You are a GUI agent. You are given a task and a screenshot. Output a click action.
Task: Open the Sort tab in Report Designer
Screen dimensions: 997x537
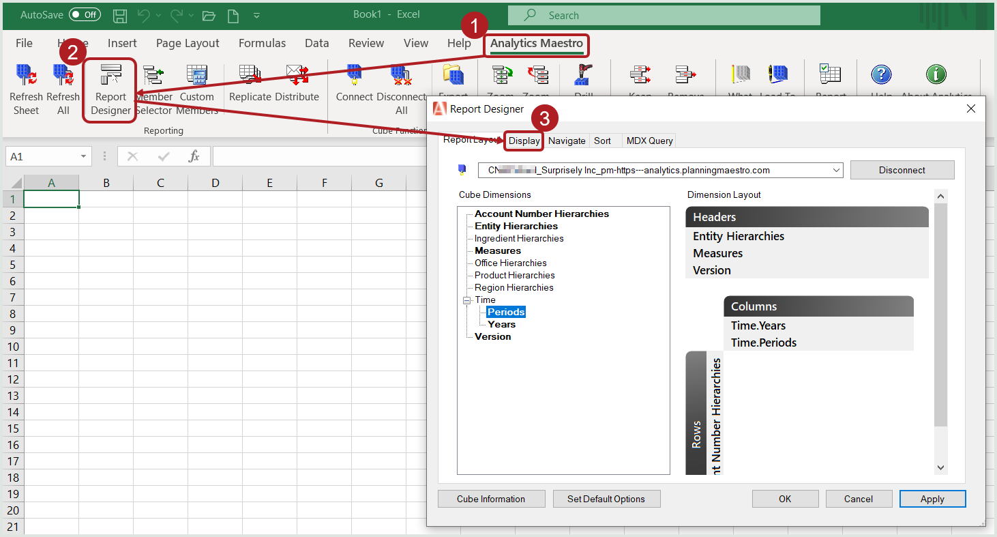point(602,141)
